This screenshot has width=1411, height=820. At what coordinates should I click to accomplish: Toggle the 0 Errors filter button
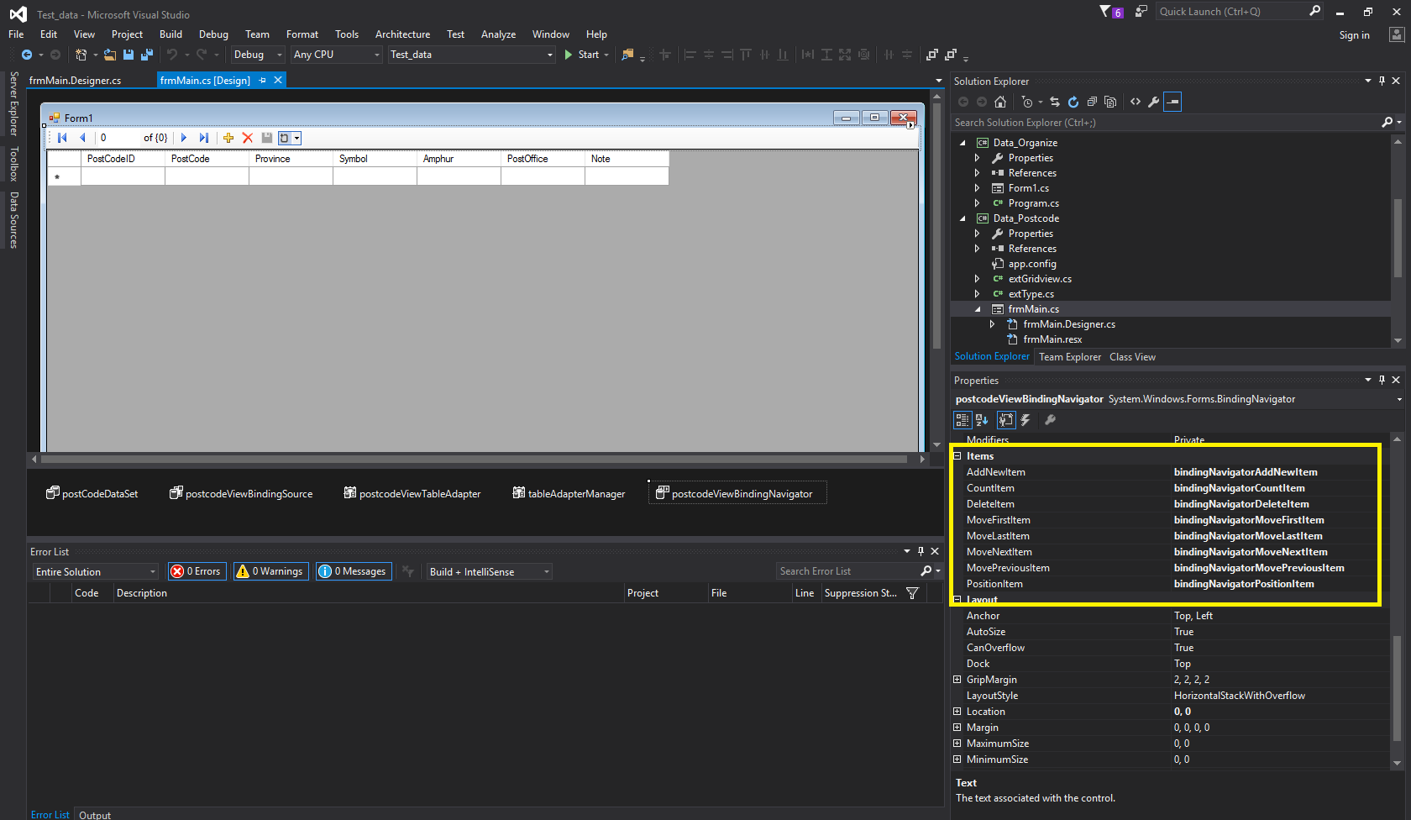coord(197,571)
